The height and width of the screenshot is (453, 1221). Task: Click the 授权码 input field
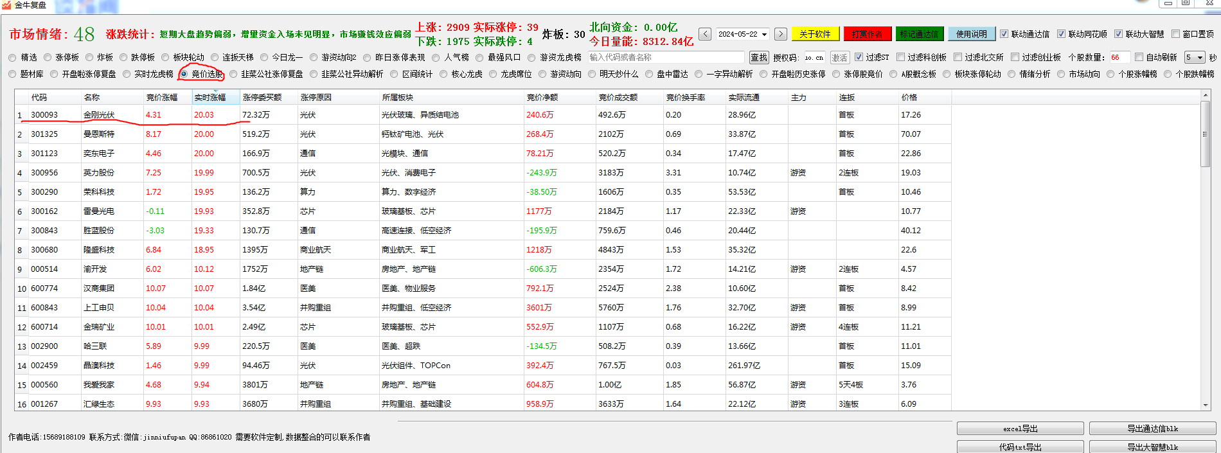tap(814, 57)
